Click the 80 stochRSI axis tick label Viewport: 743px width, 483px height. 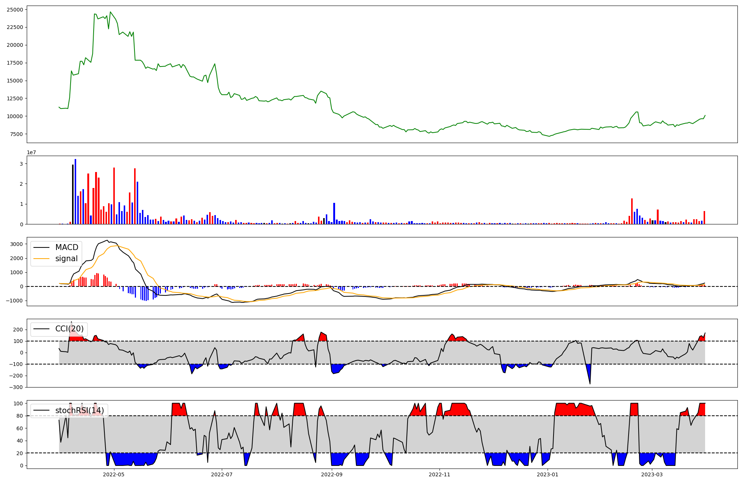[x=20, y=416]
